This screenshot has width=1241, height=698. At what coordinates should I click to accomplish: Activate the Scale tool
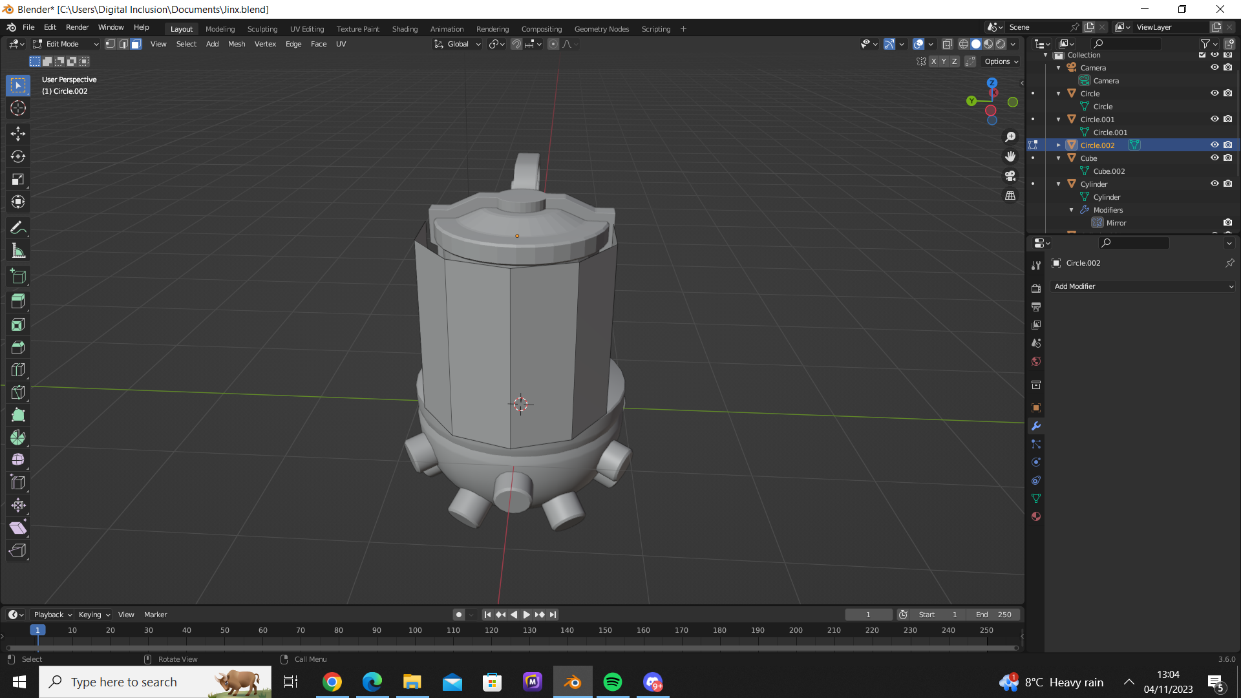tap(18, 179)
